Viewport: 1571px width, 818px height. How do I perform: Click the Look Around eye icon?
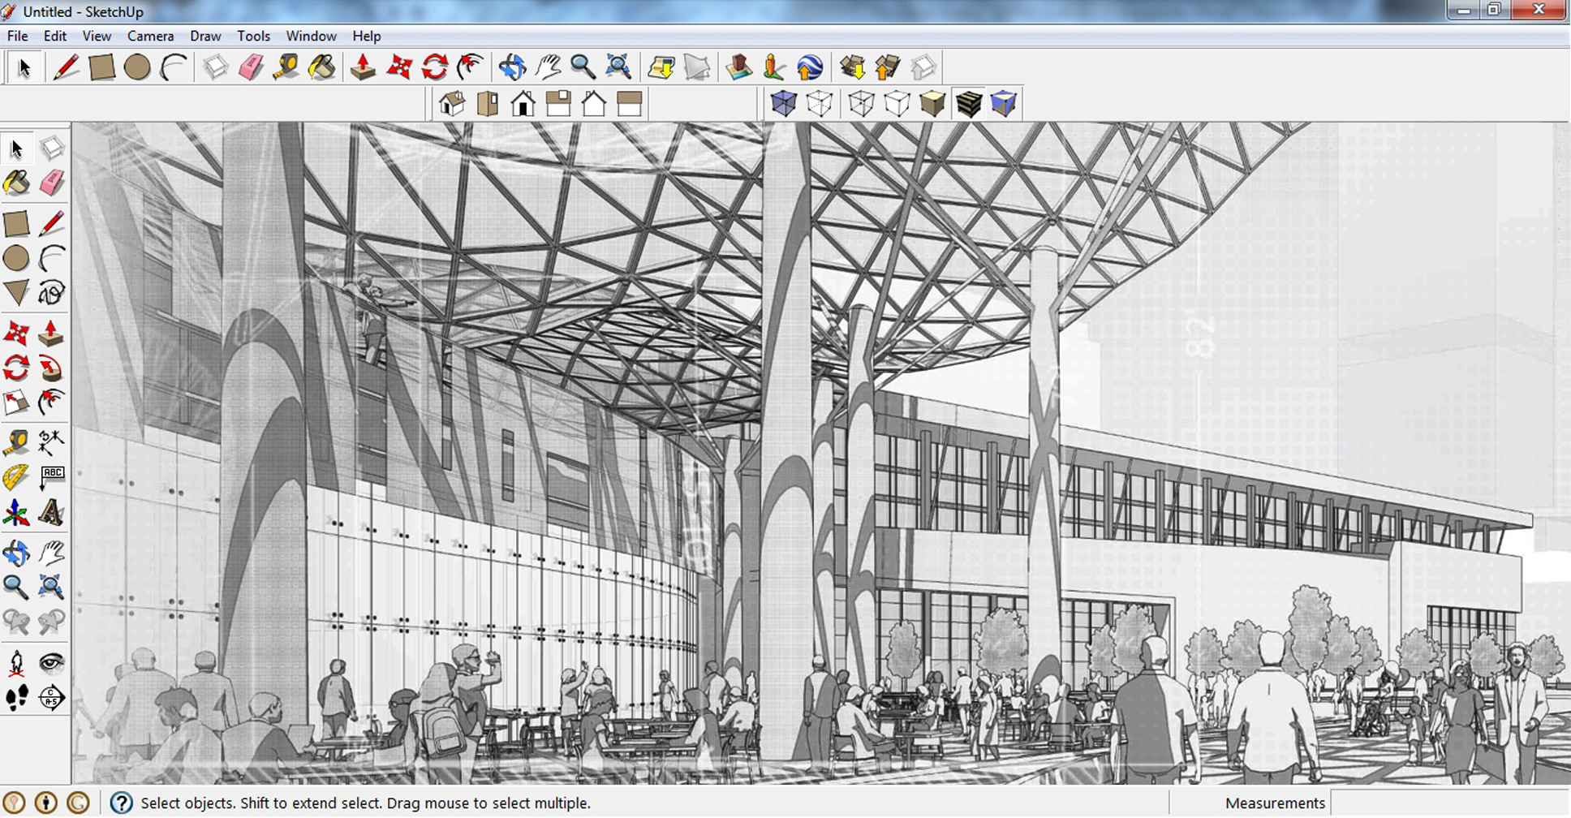pos(51,663)
